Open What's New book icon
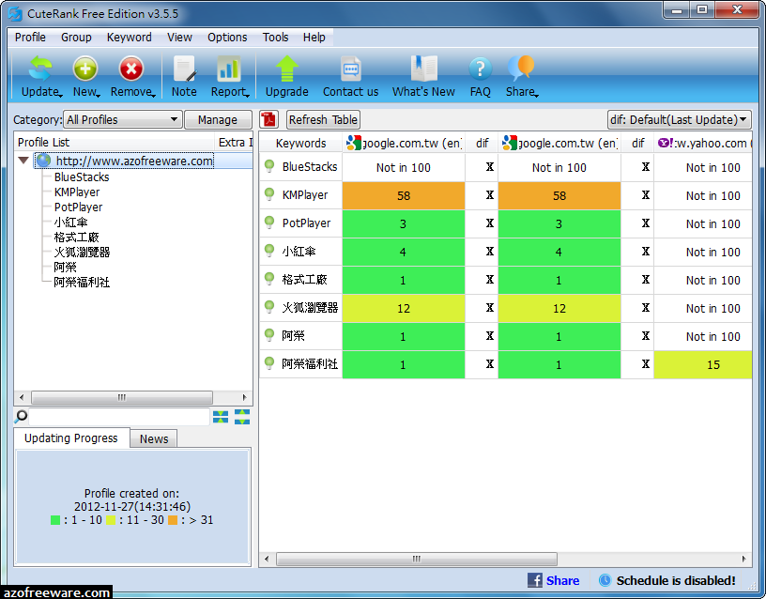The height and width of the screenshot is (599, 766). [423, 69]
